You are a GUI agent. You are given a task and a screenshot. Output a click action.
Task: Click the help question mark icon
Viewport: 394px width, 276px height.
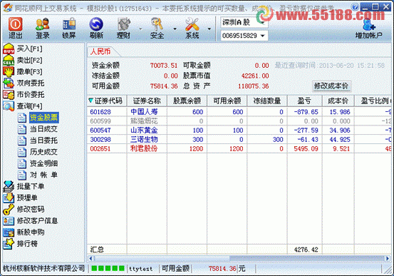coord(355,7)
